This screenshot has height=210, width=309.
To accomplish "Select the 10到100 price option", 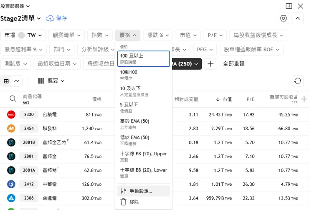I will pyautogui.click(x=144, y=75).
